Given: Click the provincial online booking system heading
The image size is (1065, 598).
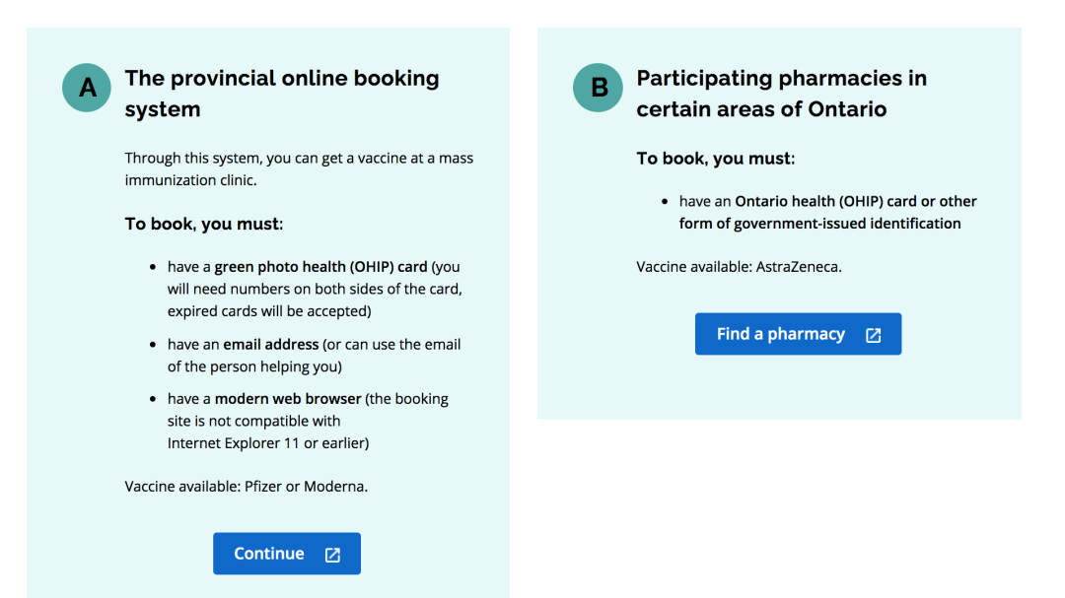Looking at the screenshot, I should coord(281,94).
